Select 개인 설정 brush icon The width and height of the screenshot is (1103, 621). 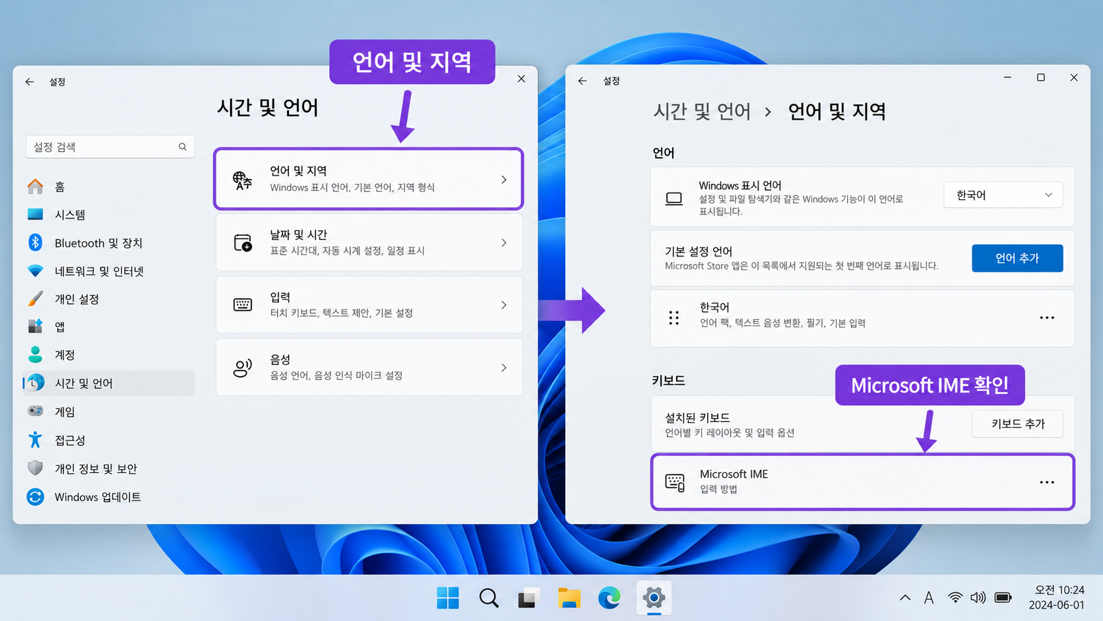(x=36, y=299)
